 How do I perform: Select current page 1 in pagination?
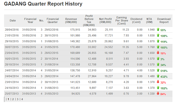8,99
